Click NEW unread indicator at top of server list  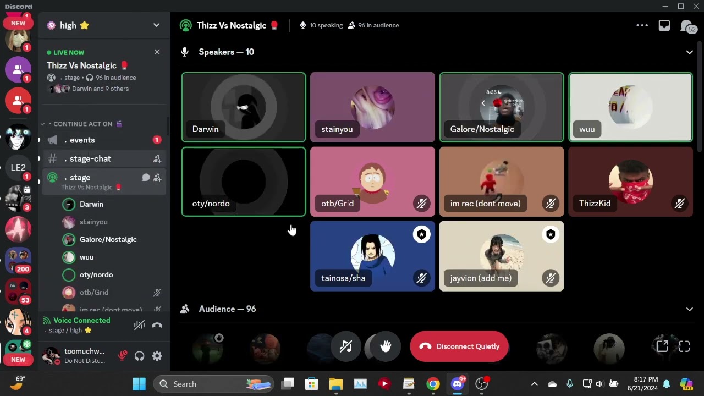pyautogui.click(x=18, y=23)
